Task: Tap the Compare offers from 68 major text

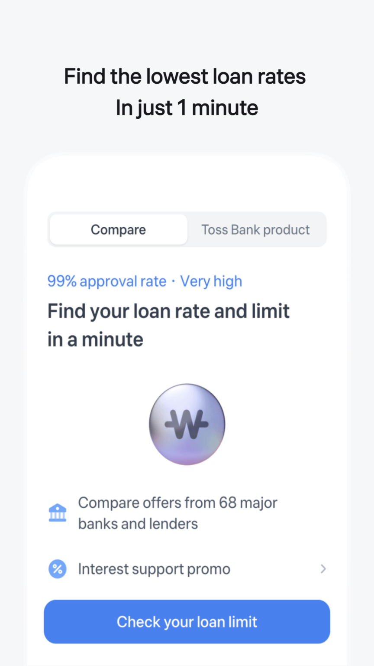Action: pyautogui.click(x=177, y=503)
